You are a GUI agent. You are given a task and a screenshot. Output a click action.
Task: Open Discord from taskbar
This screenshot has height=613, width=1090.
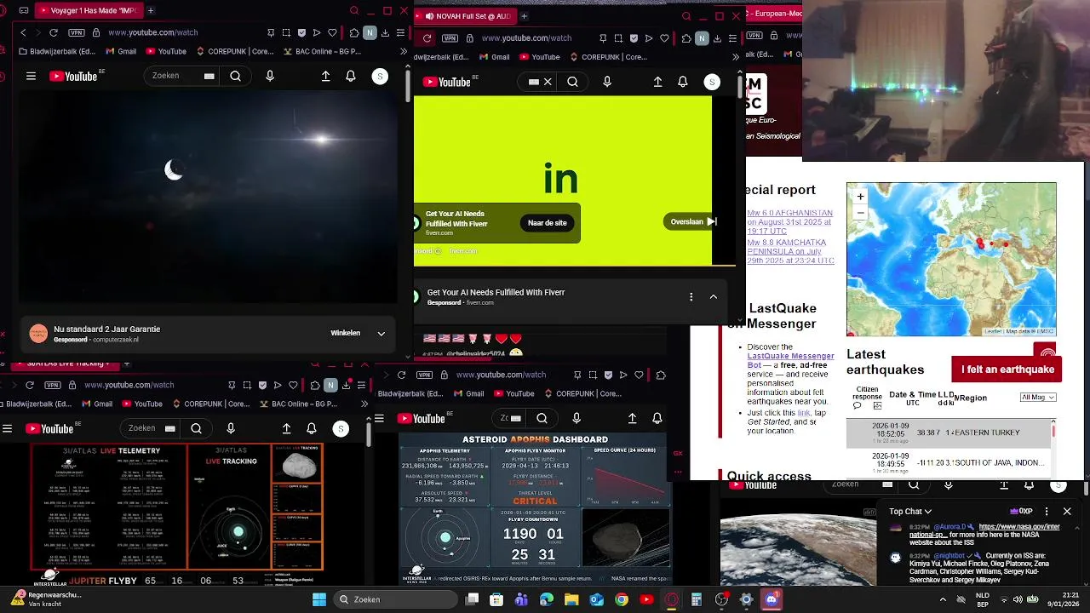coord(772,599)
